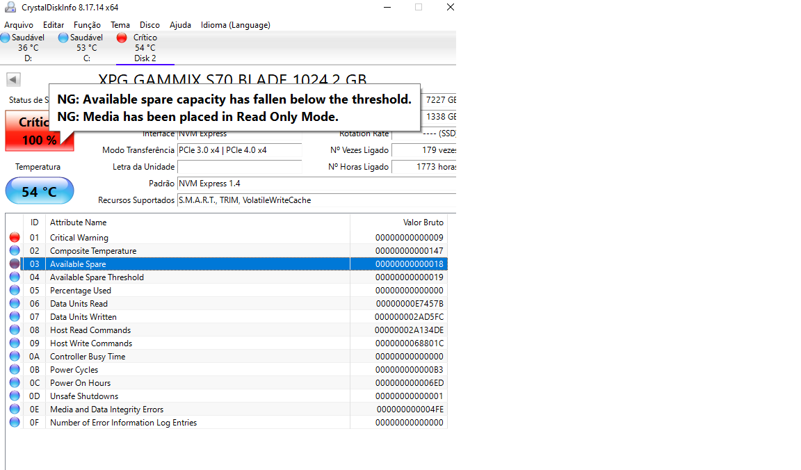Viewport: 801px width, 470px height.
Task: Open the Editar menu
Action: [x=54, y=25]
